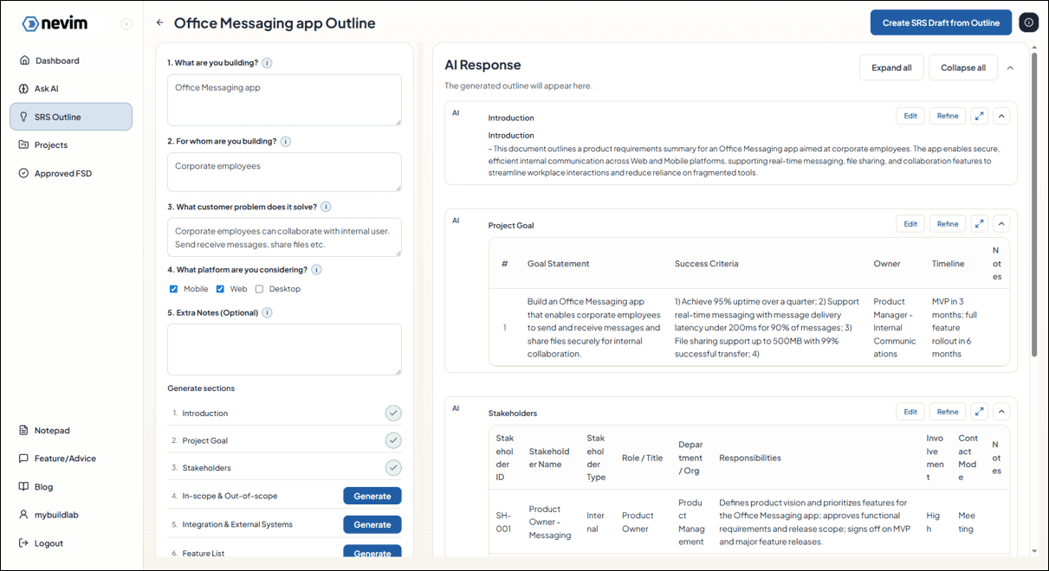1049x571 pixels.
Task: Select the Projects icon in the sidebar
Action: [x=25, y=144]
